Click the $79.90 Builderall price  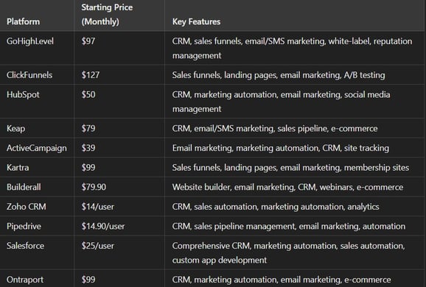[94, 187]
